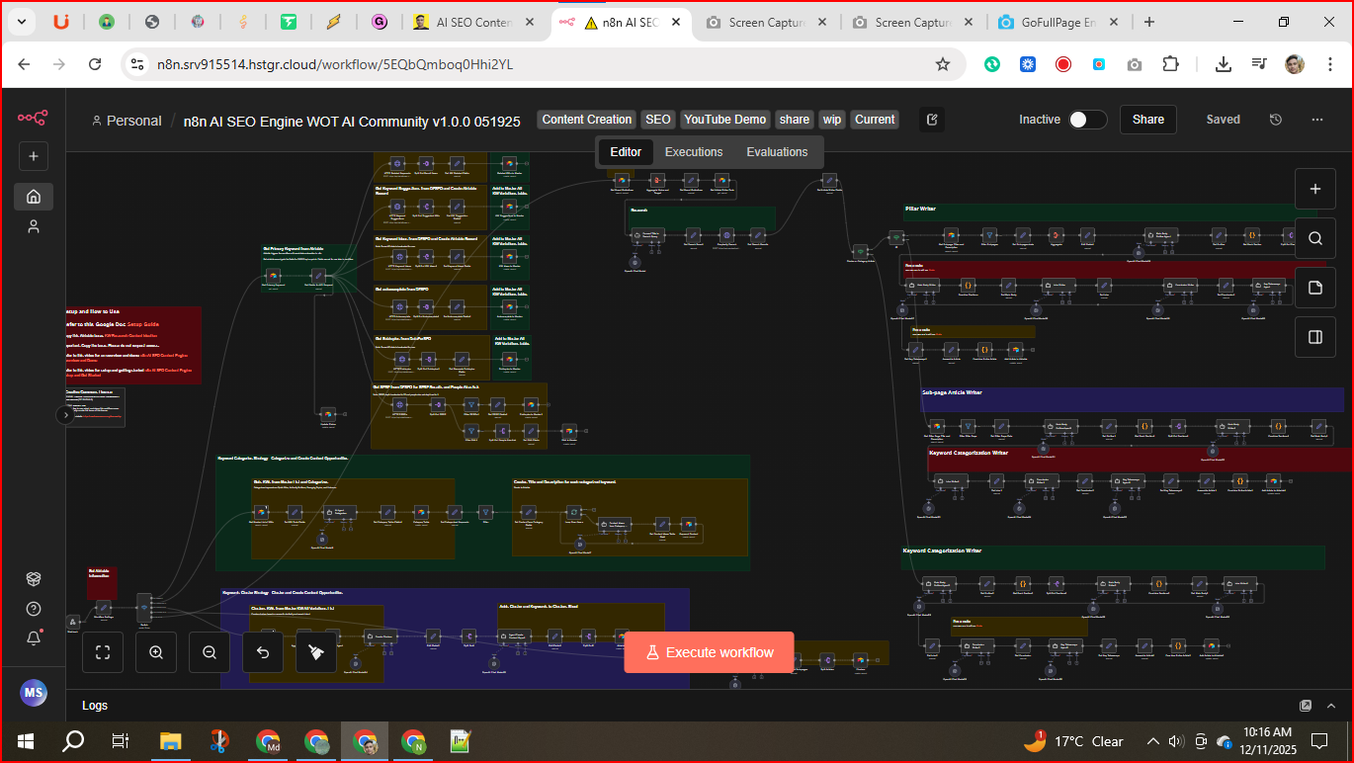Zoom in on the workflow canvas
The height and width of the screenshot is (763, 1354).
pos(156,652)
